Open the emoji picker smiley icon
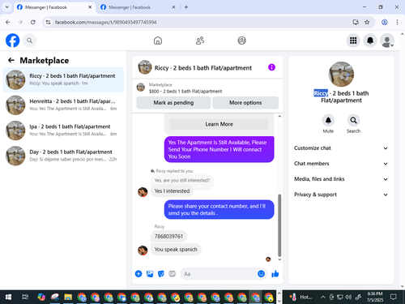 (x=261, y=274)
